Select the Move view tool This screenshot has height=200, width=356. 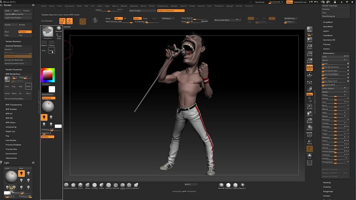[310, 114]
